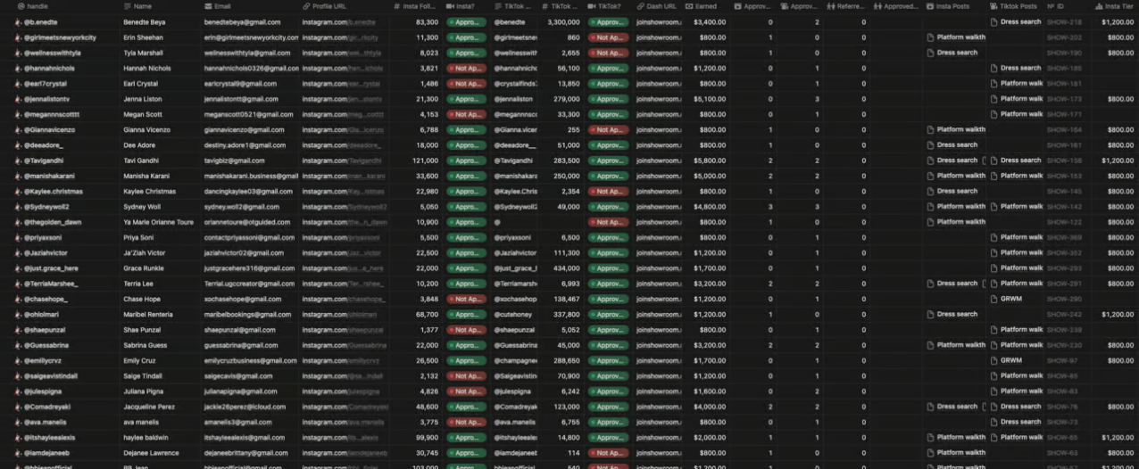Select the Earned cell $3,400.00
The image size is (1139, 469).
(x=710, y=21)
